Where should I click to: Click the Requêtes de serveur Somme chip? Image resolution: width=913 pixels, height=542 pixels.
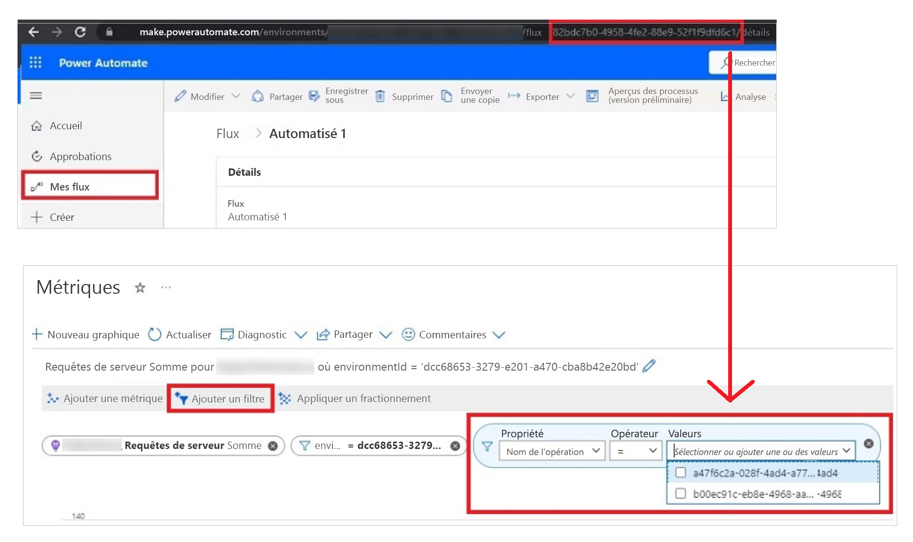tap(163, 446)
